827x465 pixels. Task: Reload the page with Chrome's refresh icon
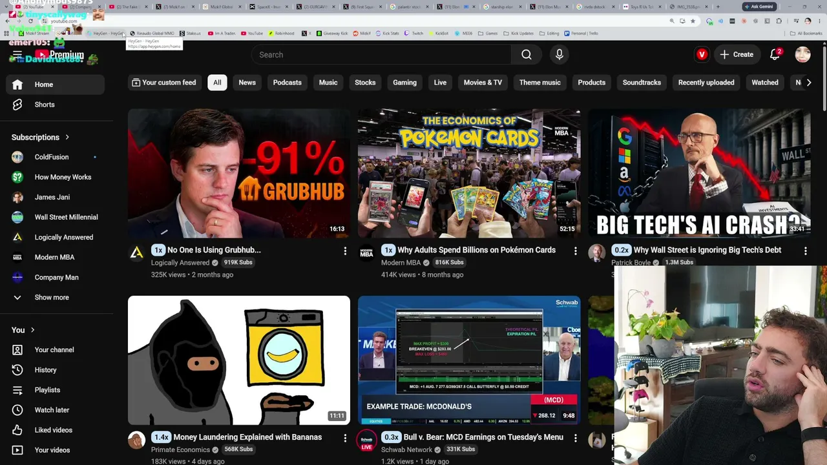(30, 21)
